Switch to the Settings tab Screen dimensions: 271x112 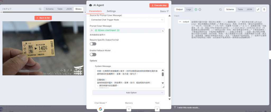click(x=111, y=11)
